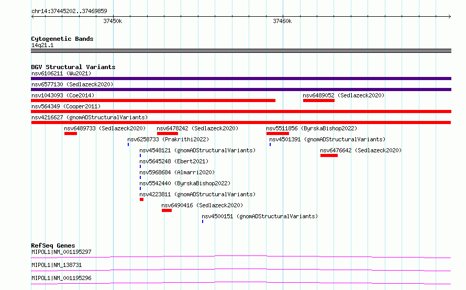466x290 pixels.
Task: Open the nsv6490416 (Sedlazeck2020) label
Action: [202, 205]
